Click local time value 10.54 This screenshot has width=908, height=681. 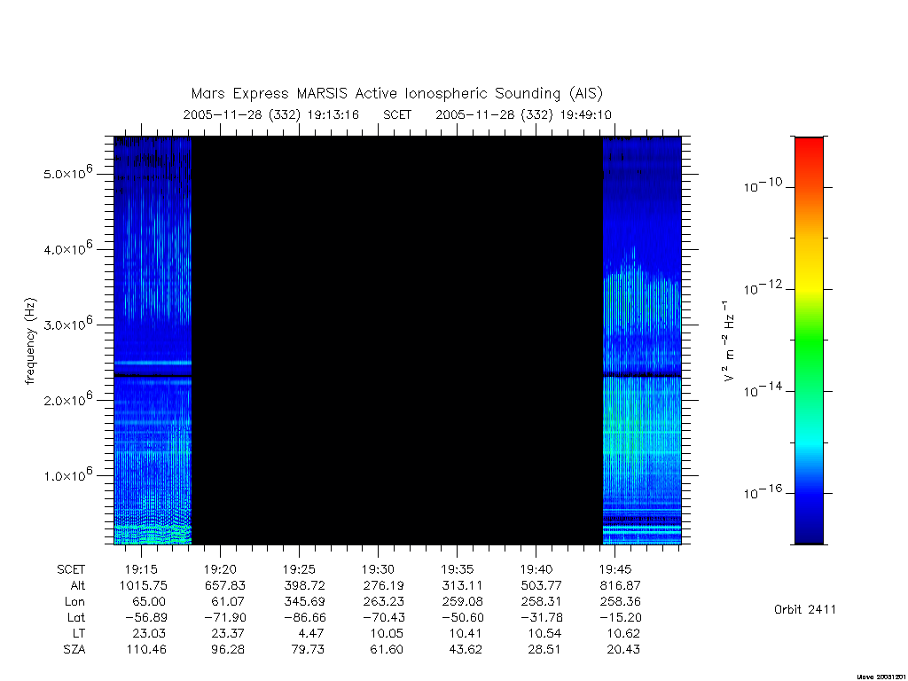(544, 633)
